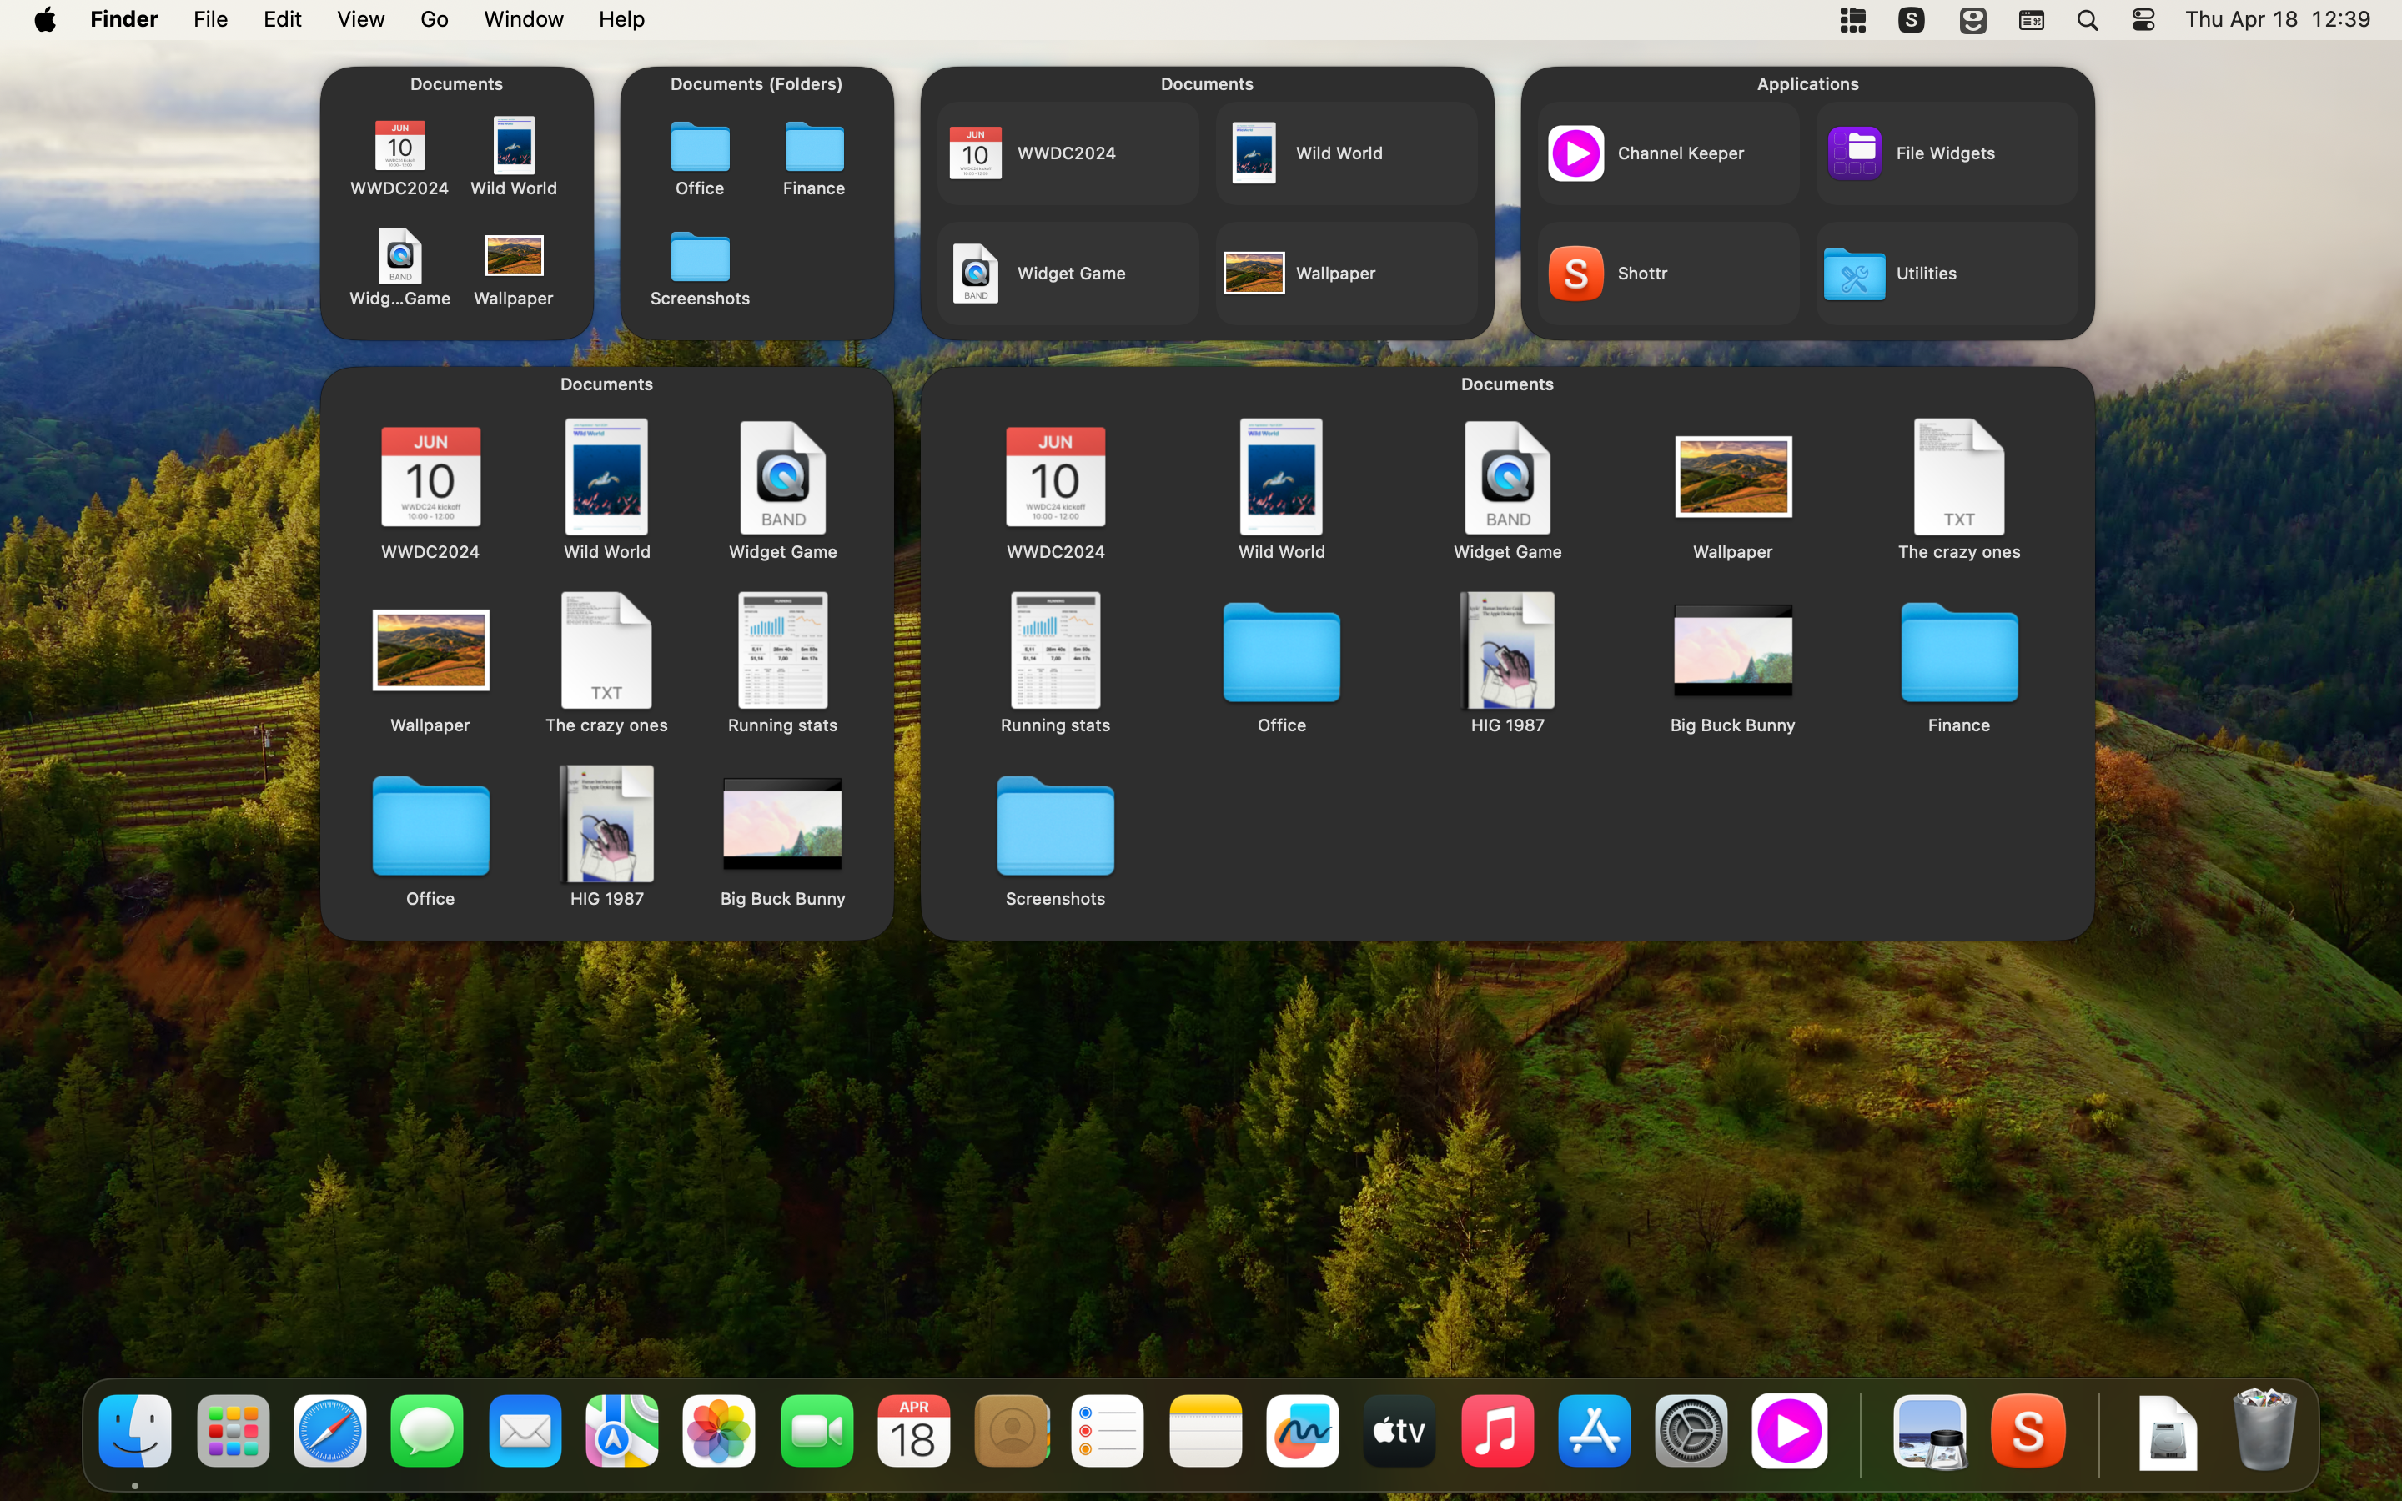
Task: Open App Store from the Dock
Action: click(x=1595, y=1430)
